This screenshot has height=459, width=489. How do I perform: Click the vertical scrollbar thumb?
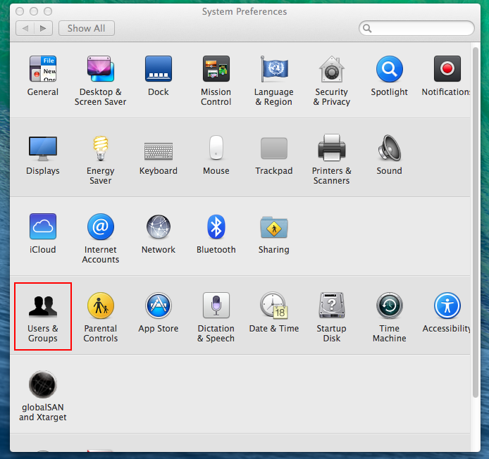tap(476, 222)
